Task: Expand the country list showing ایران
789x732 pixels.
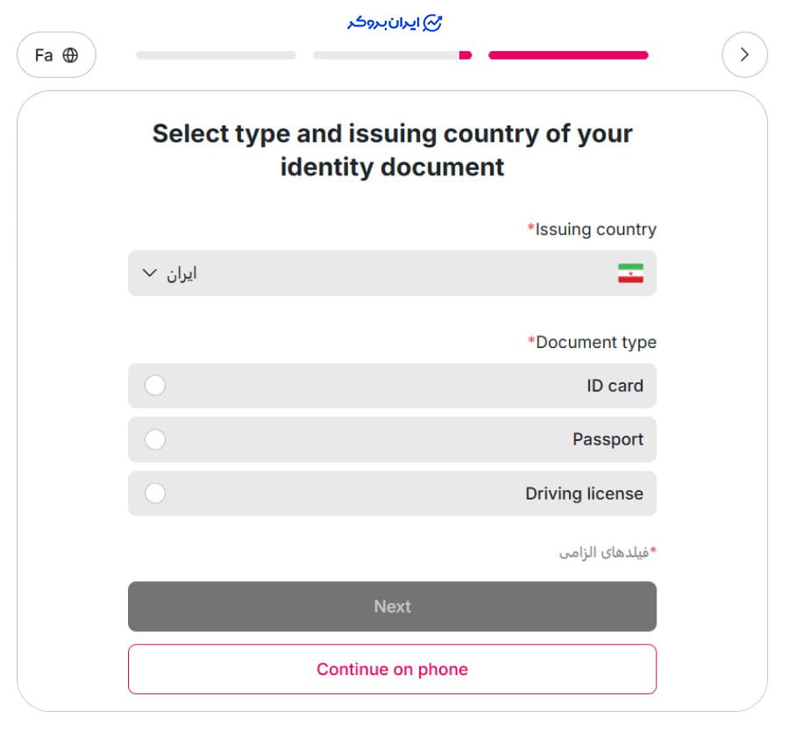Action: coord(392,273)
